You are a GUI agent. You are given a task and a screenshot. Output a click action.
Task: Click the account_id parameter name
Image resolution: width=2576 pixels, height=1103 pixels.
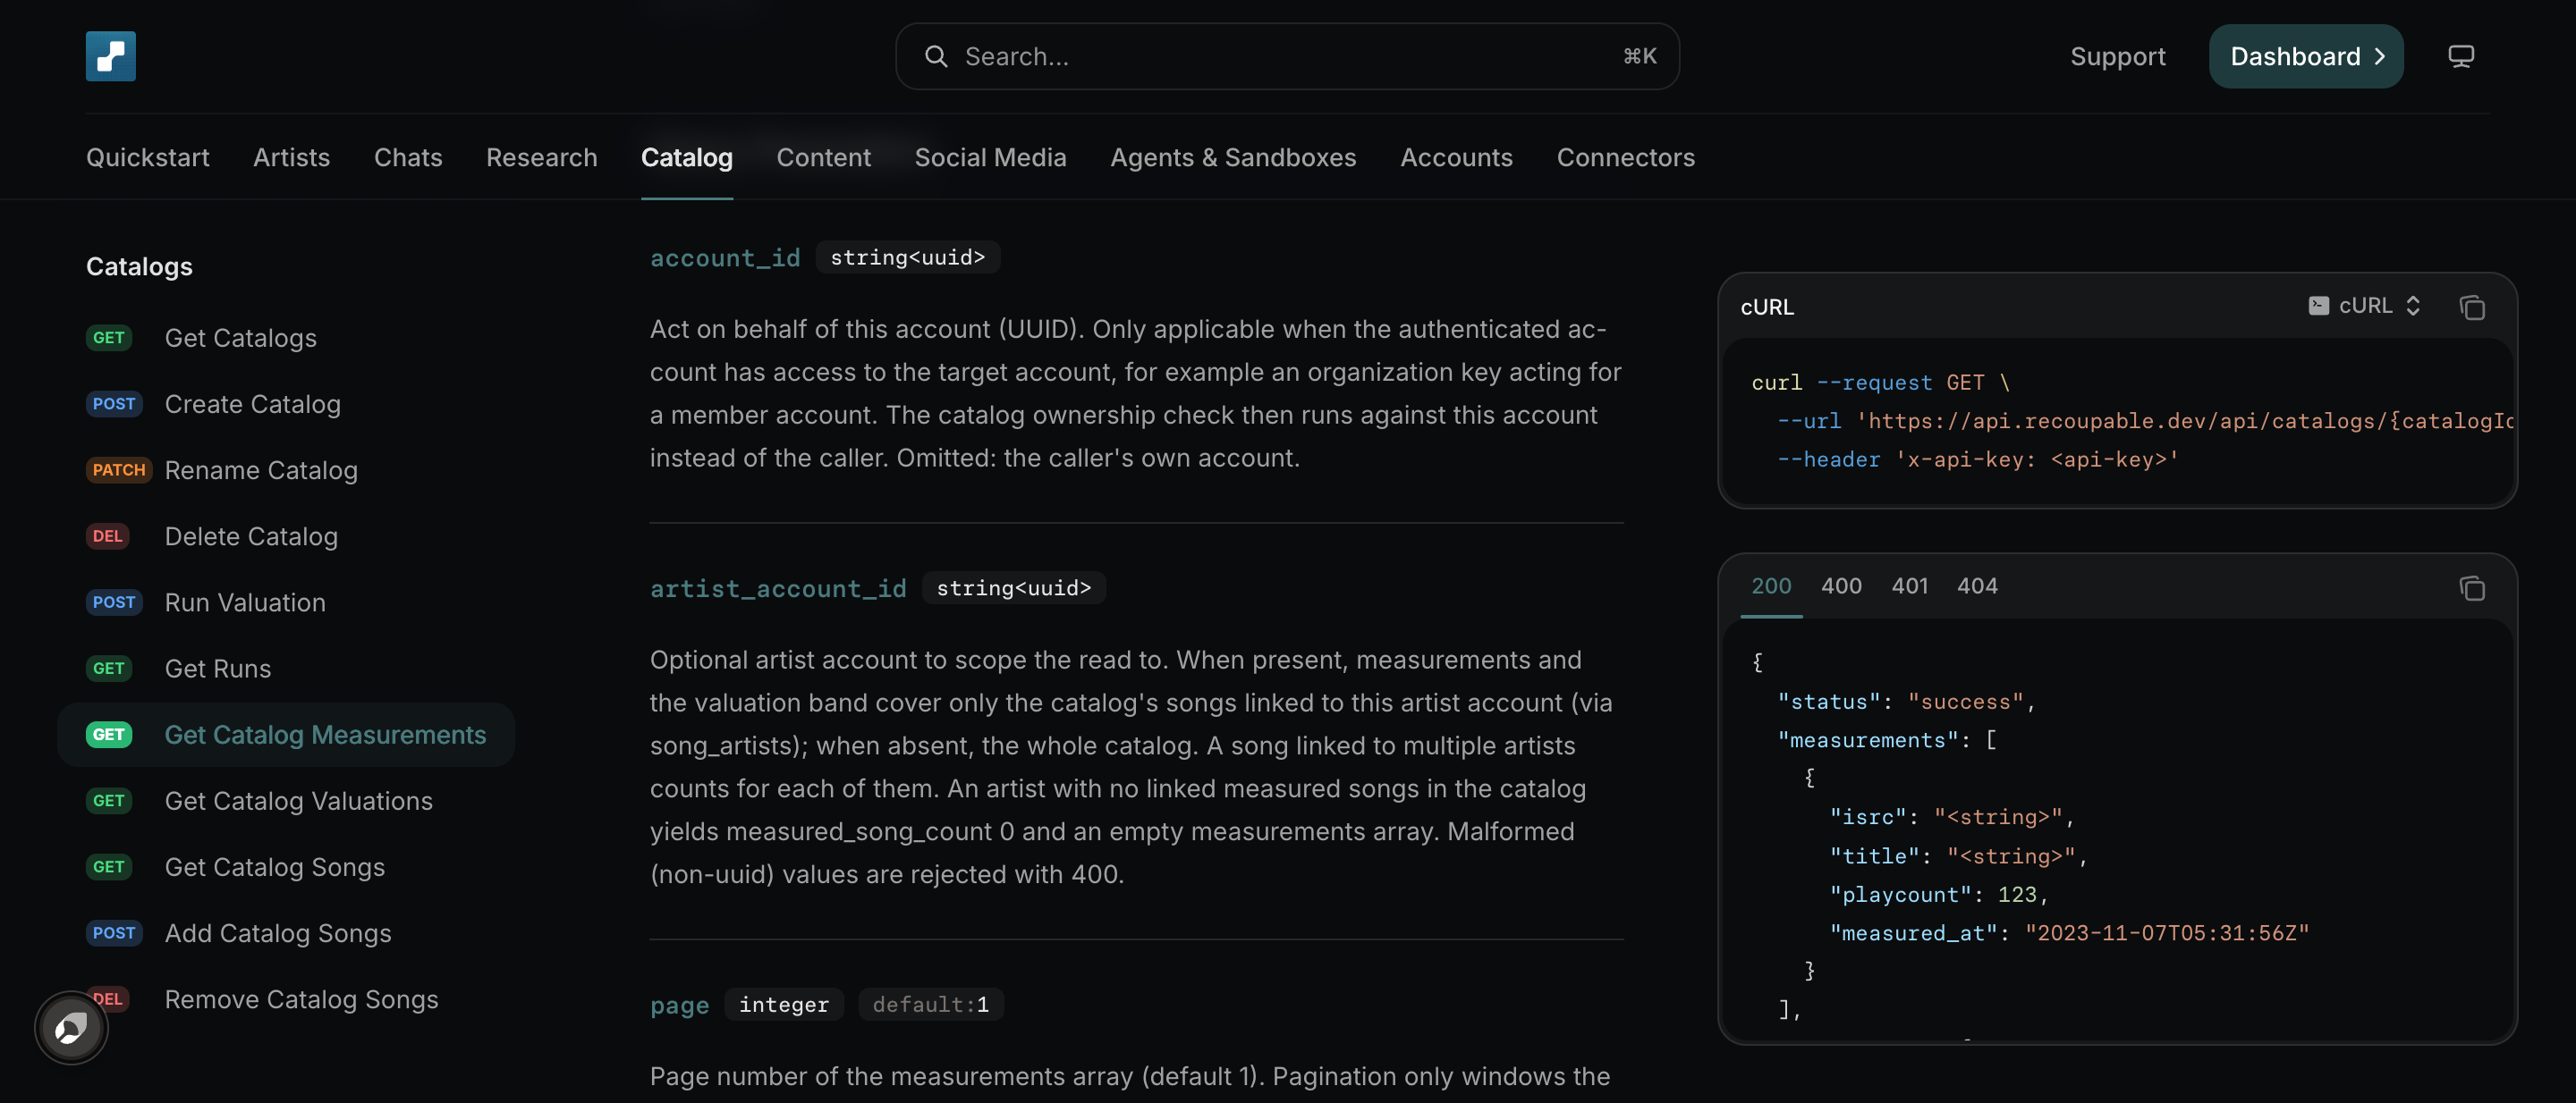pos(725,257)
